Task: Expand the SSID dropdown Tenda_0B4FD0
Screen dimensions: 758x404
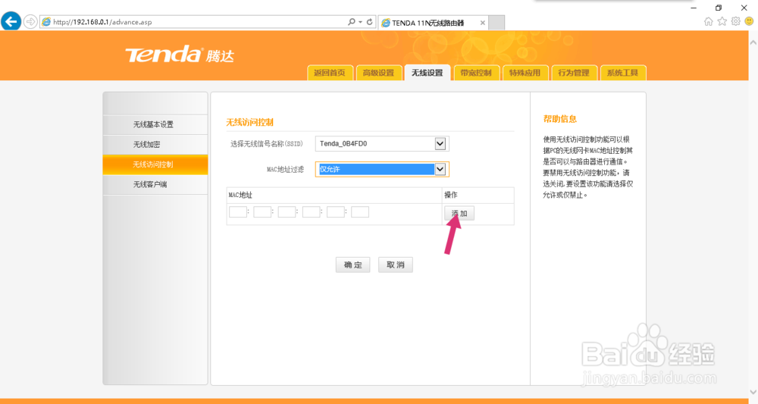Action: click(x=382, y=143)
